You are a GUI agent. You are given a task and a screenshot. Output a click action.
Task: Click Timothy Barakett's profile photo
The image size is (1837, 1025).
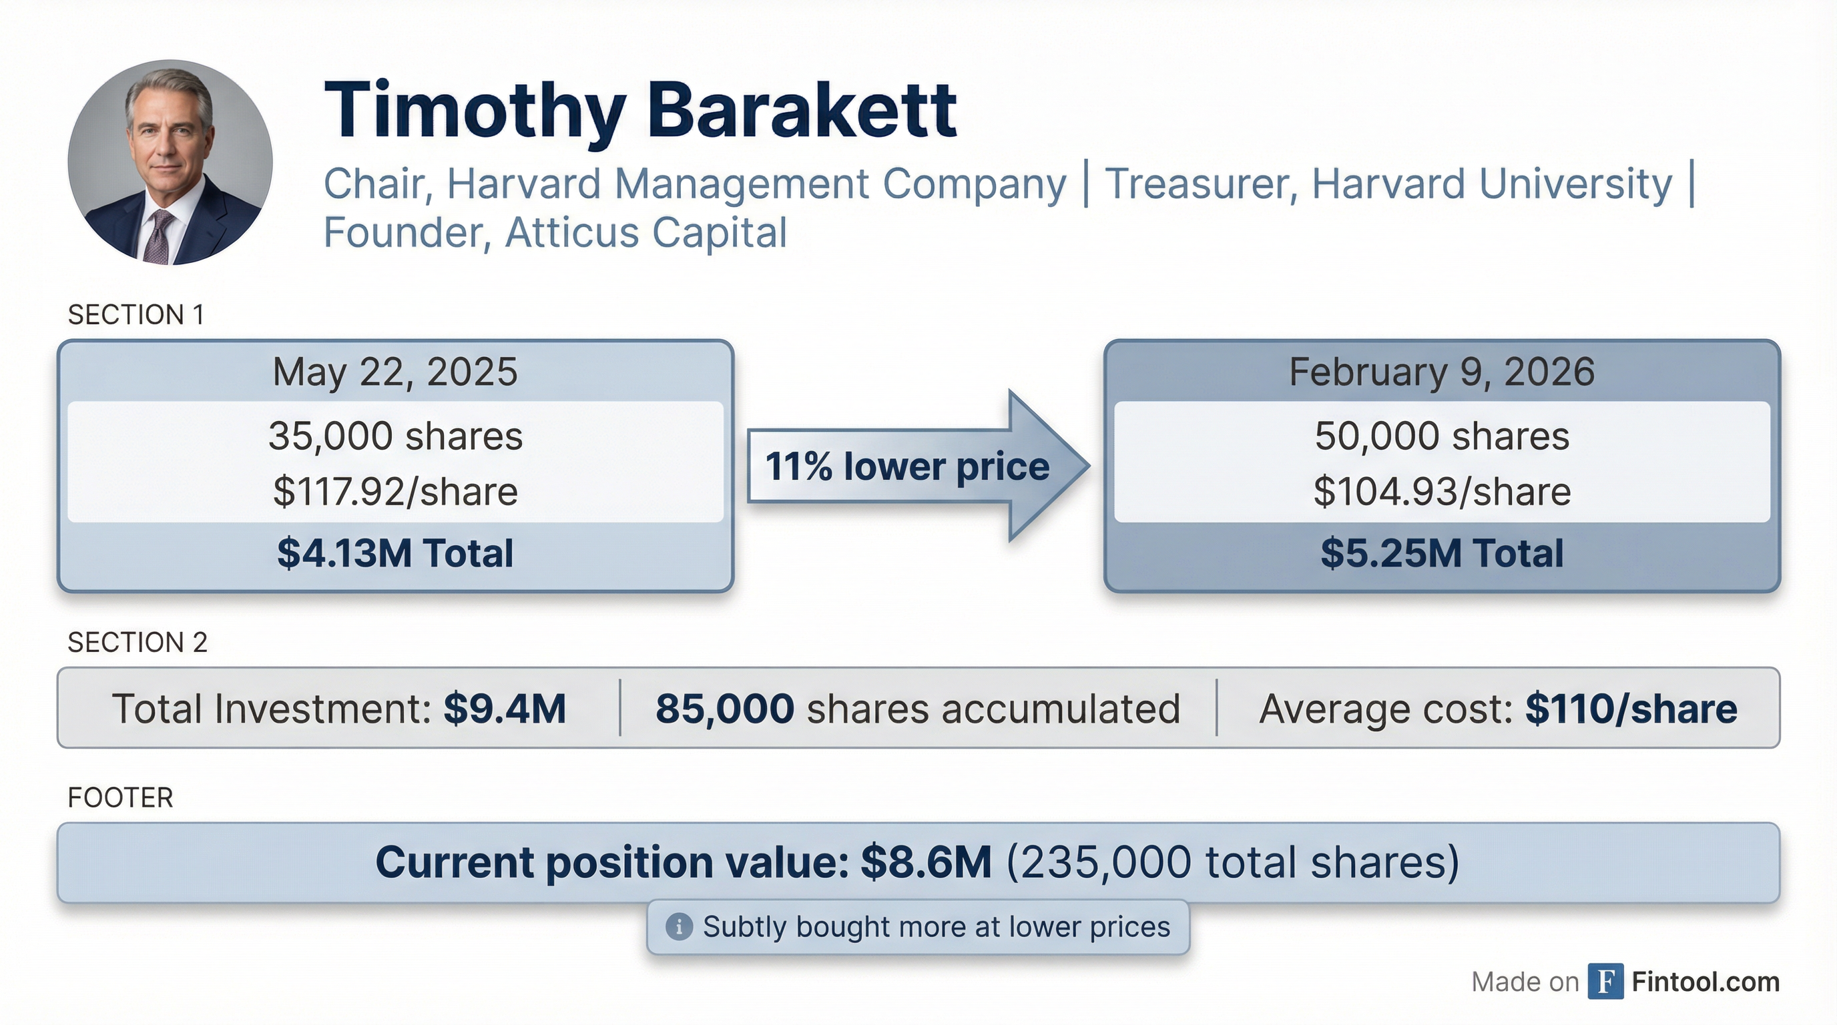coord(170,163)
